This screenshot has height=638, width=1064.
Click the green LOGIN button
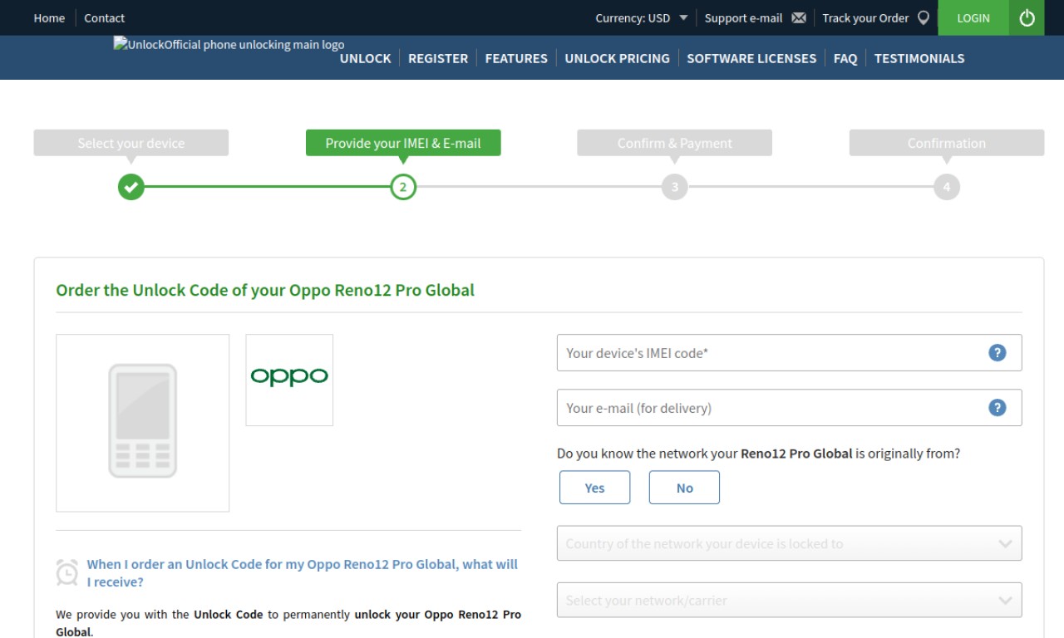click(973, 17)
